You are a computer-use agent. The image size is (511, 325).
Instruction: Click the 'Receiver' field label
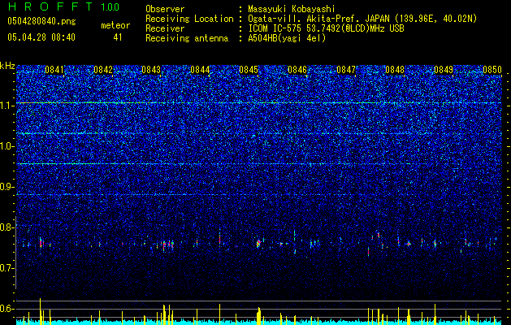click(x=165, y=28)
